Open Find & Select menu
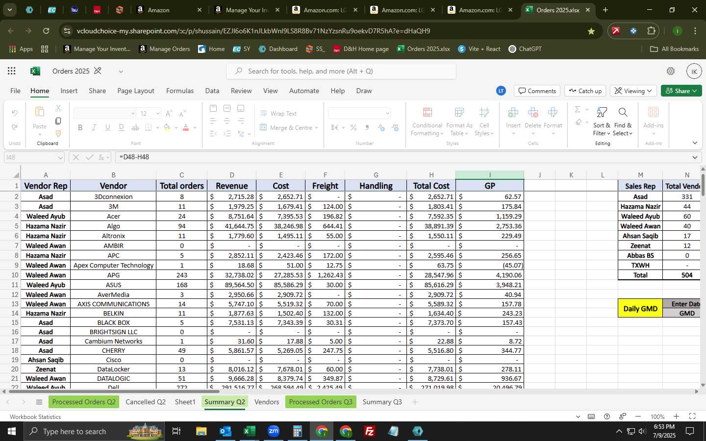 pyautogui.click(x=623, y=122)
